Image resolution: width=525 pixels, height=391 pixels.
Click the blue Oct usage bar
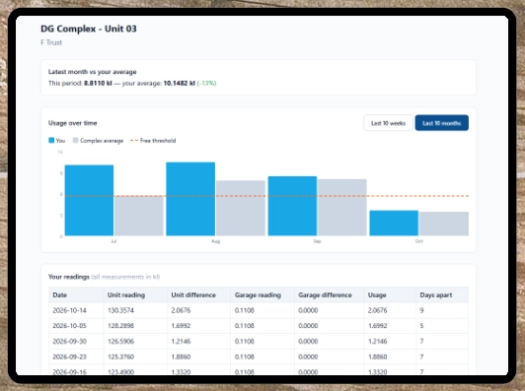point(394,223)
